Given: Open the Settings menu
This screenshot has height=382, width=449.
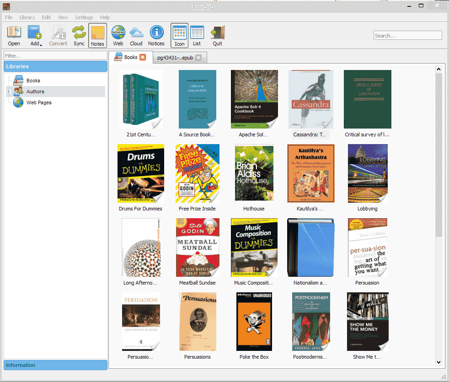Looking at the screenshot, I should coord(84,17).
